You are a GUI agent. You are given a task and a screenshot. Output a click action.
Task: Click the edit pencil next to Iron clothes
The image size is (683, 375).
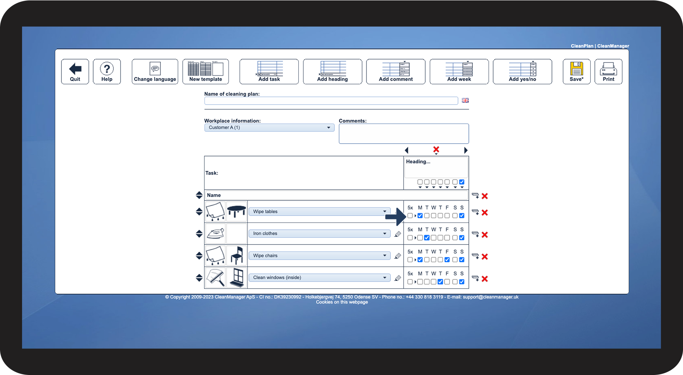pos(397,234)
